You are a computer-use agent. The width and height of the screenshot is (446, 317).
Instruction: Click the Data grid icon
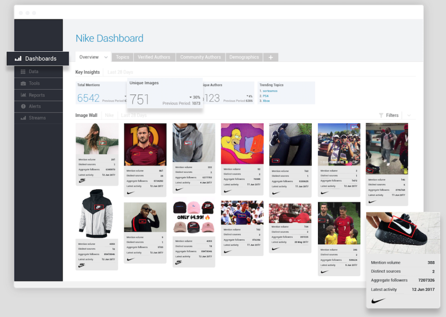(x=23, y=72)
